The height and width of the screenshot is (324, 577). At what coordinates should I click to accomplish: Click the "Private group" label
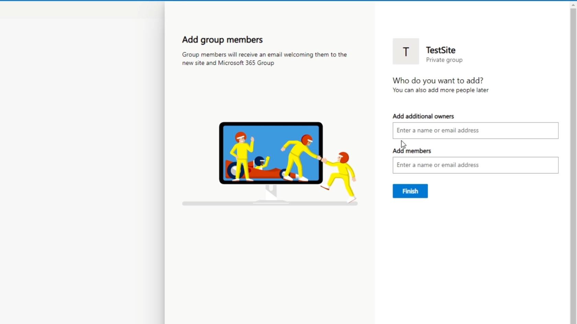pyautogui.click(x=444, y=60)
